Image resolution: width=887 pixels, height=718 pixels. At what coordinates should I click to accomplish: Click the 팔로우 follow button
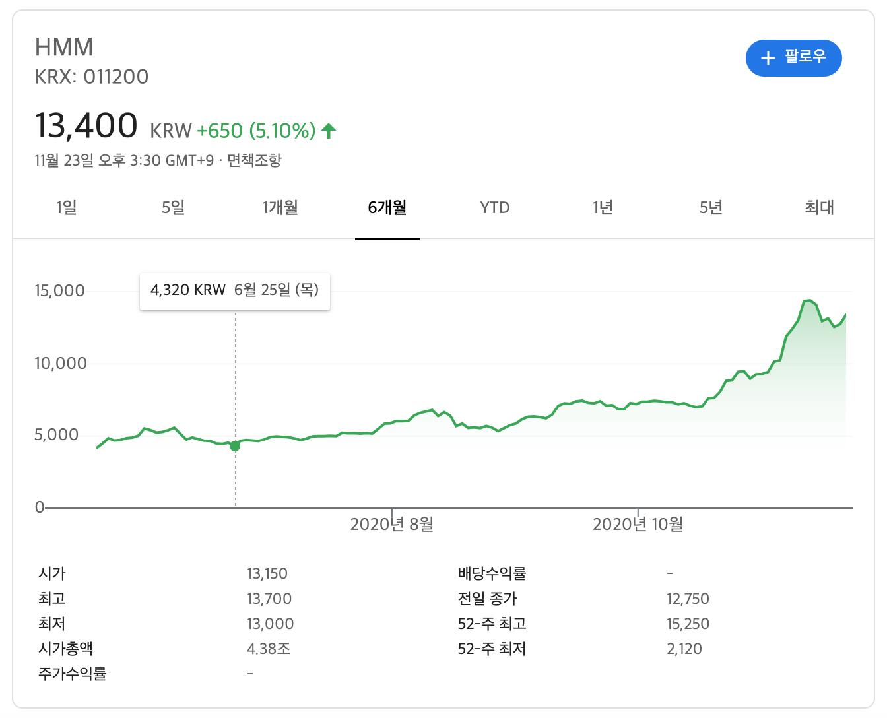pos(793,58)
